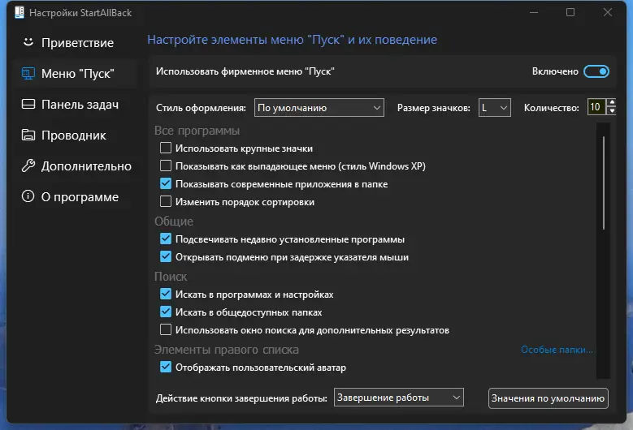Enable Изменить порядок сортировки checkbox
Viewport: 633px width, 430px height.
[166, 201]
